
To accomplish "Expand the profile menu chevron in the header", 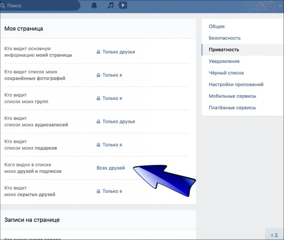I will coord(281,6).
